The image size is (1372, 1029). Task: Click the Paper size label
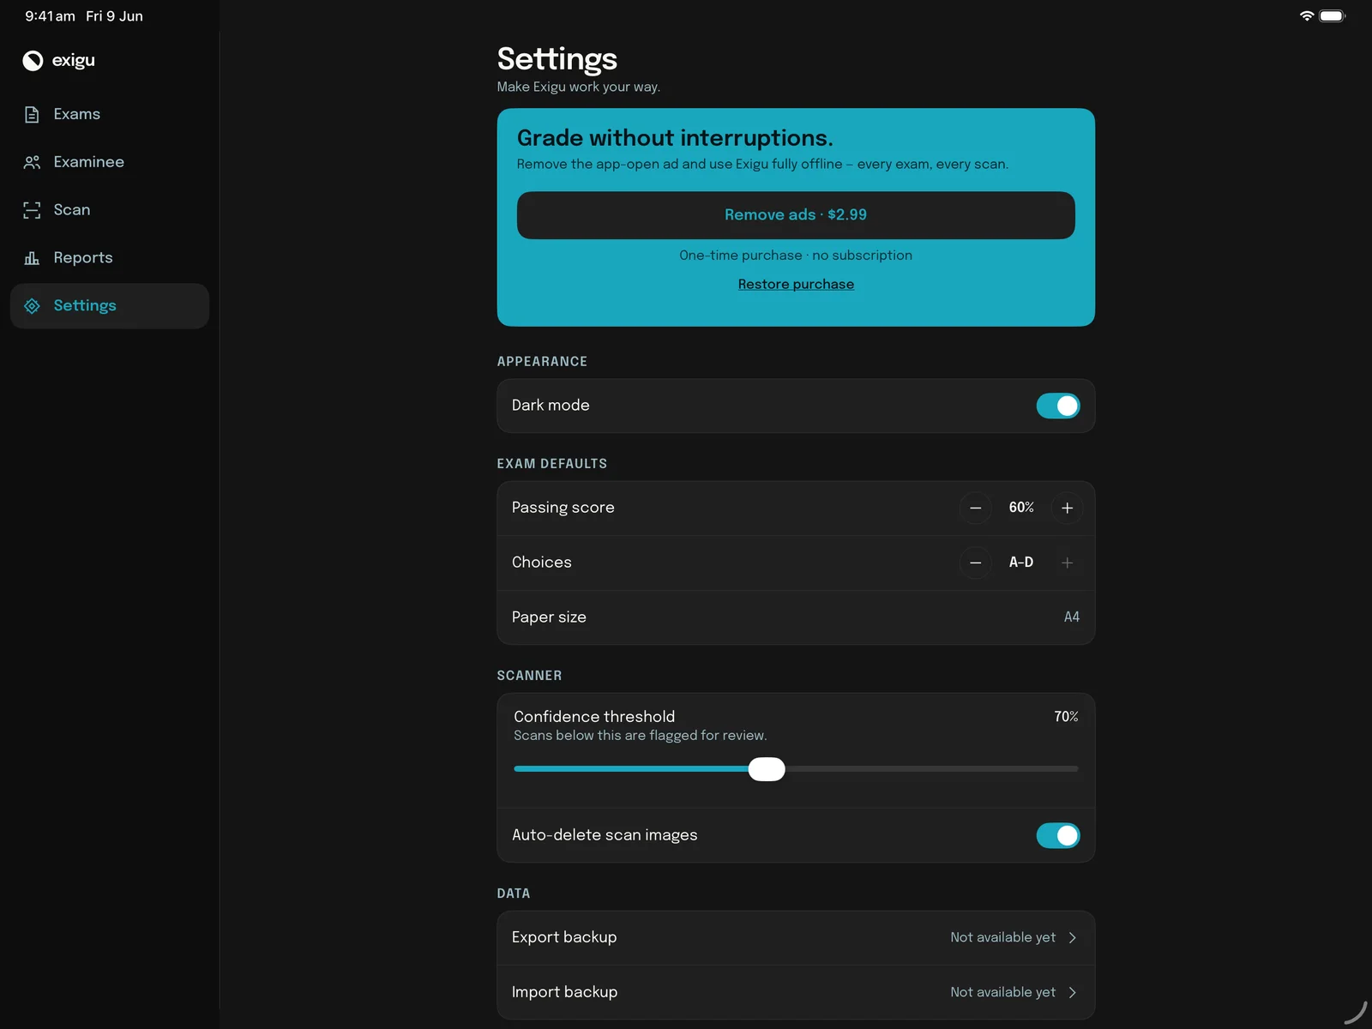[x=549, y=617]
